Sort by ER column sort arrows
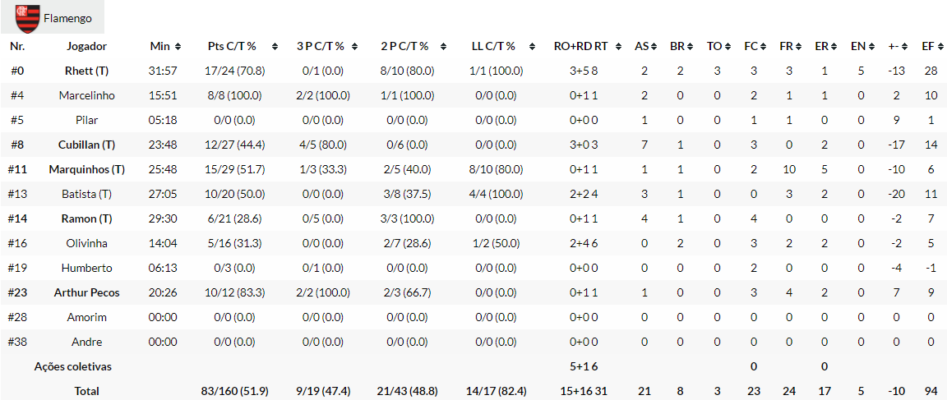This screenshot has width=947, height=400. (834, 47)
